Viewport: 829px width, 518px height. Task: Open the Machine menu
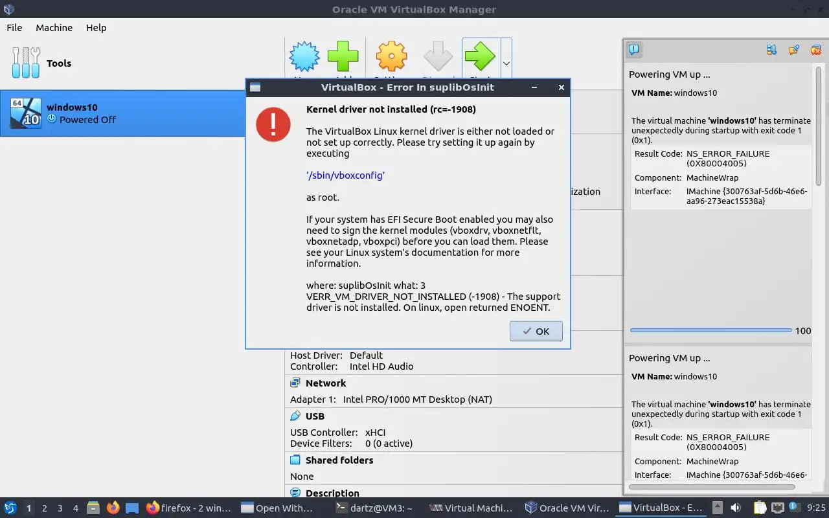click(x=54, y=27)
